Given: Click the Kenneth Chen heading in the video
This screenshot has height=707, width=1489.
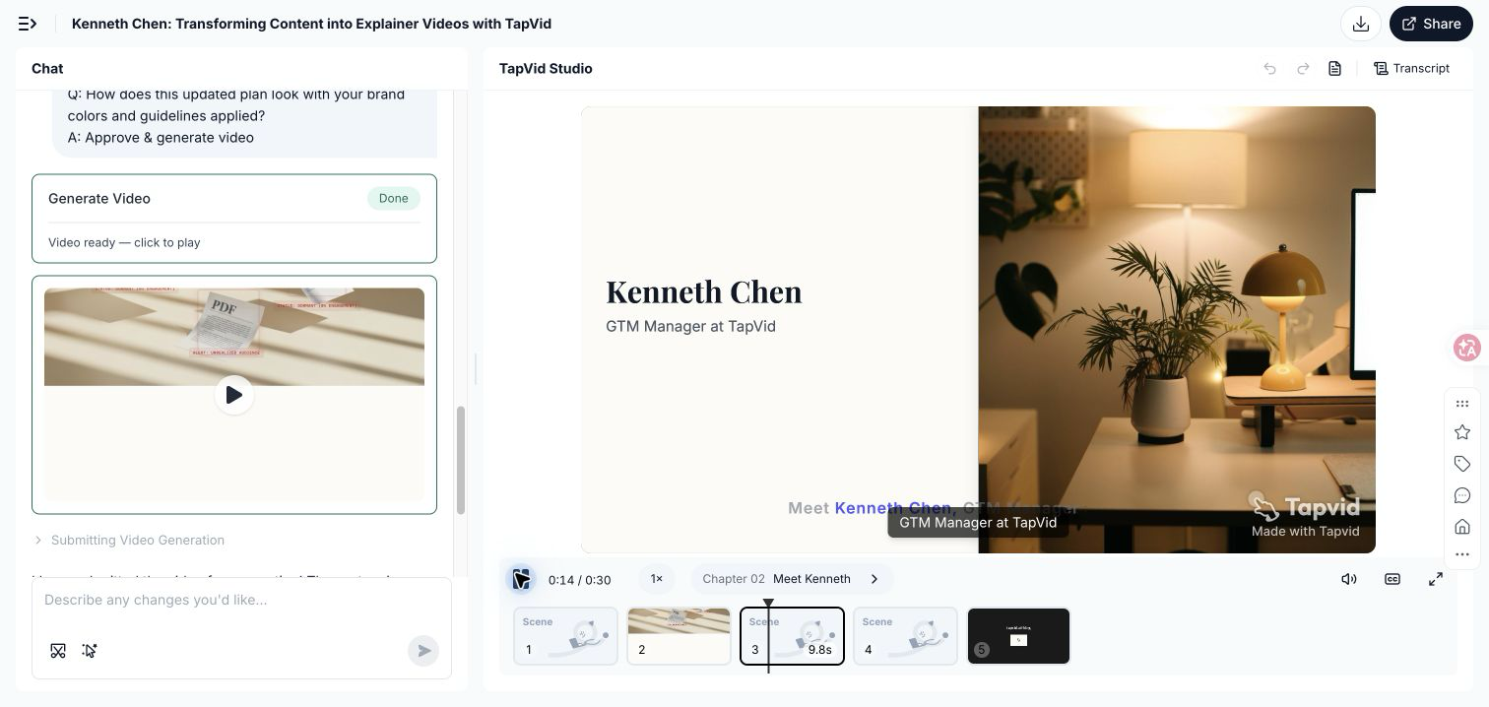Looking at the screenshot, I should (704, 291).
